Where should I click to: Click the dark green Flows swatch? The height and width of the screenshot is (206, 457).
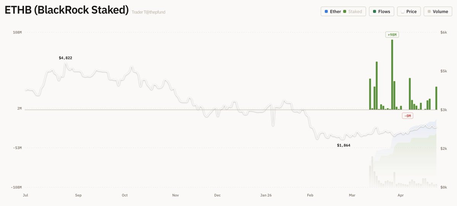coord(374,11)
